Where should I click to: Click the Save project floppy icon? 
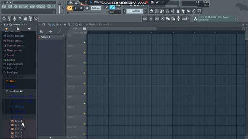tap(25, 19)
